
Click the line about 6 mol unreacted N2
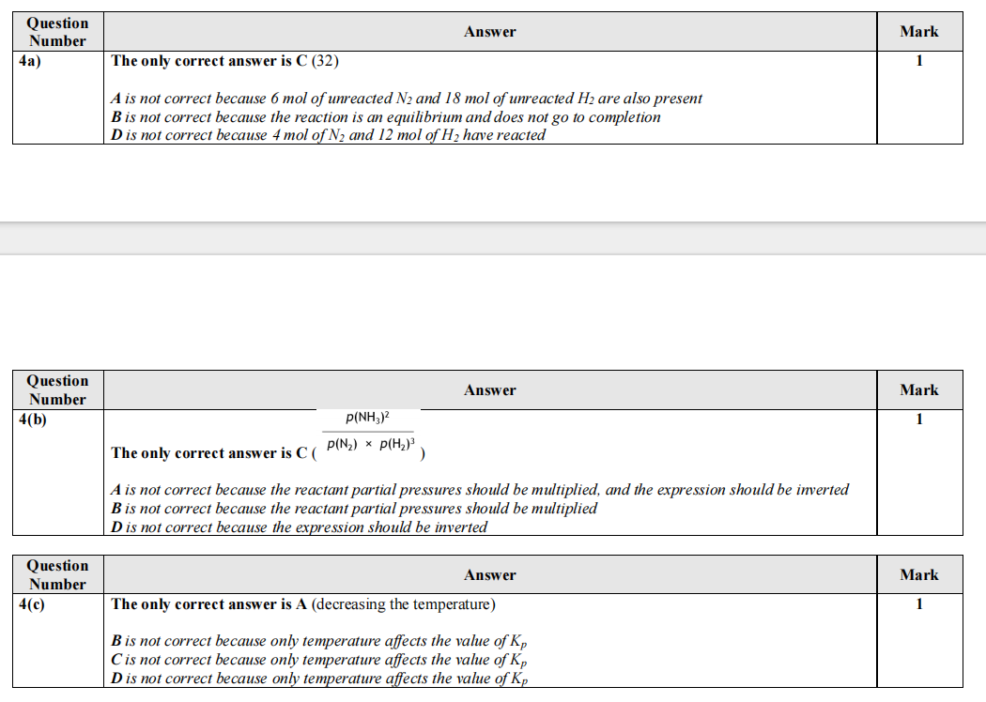coord(406,99)
